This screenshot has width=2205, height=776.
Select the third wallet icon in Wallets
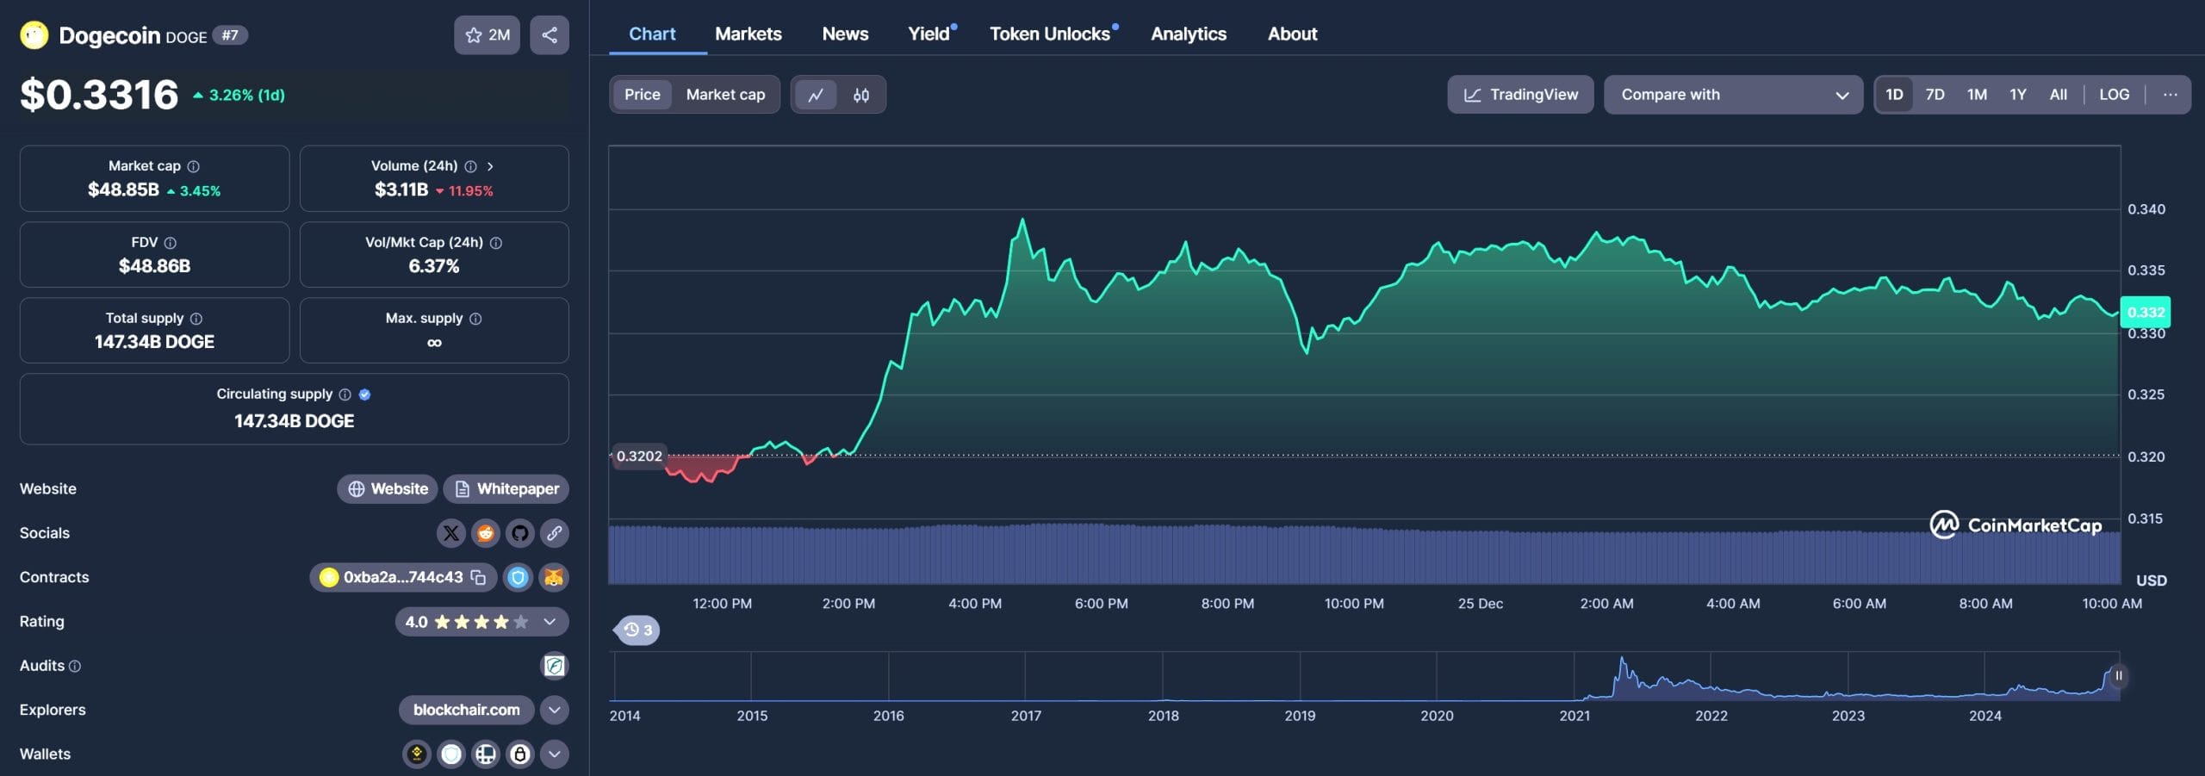tap(486, 754)
